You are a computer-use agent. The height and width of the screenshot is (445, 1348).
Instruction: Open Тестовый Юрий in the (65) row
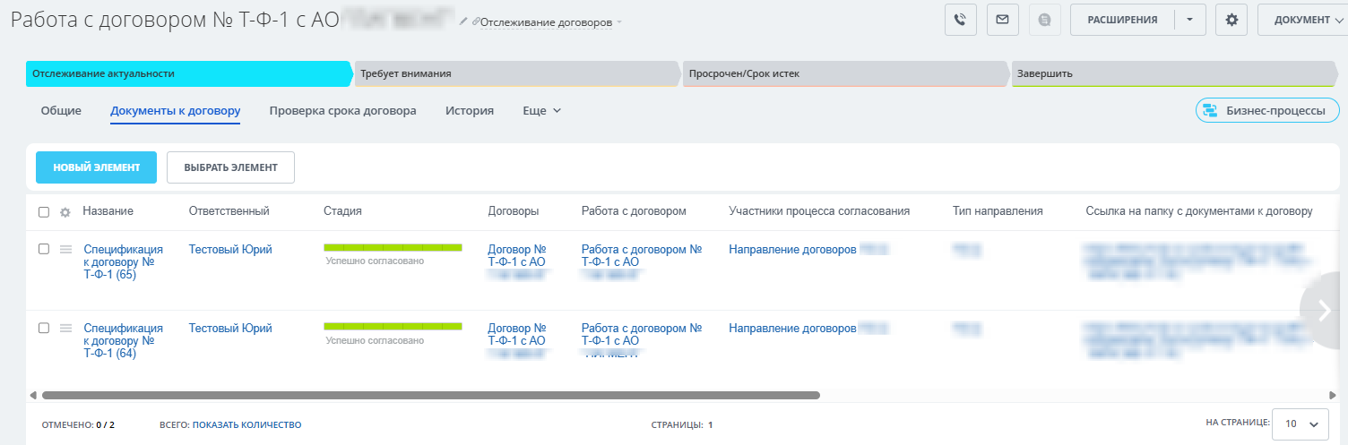pos(230,250)
